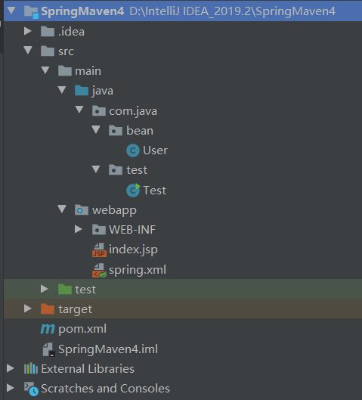Expand the green test folder arrow
The width and height of the screenshot is (362, 400).
pyautogui.click(x=45, y=289)
